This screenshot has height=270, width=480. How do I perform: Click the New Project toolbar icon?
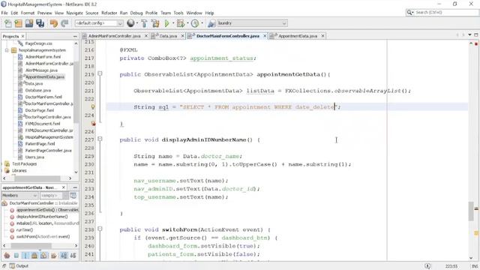pos(18,23)
